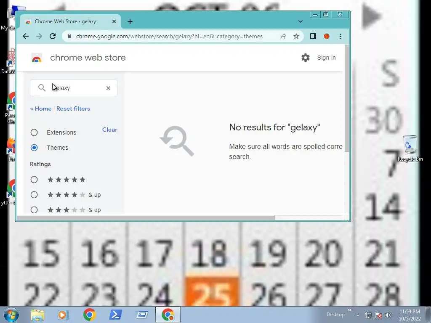Click the padlock site info icon
Image resolution: width=431 pixels, height=323 pixels.
69,36
